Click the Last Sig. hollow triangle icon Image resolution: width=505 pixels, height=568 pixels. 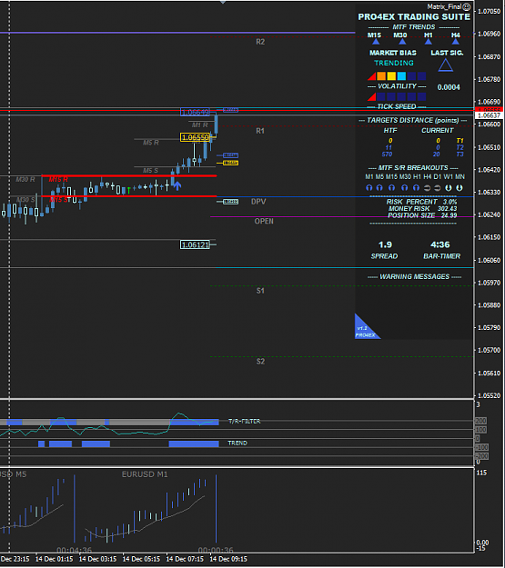click(446, 65)
